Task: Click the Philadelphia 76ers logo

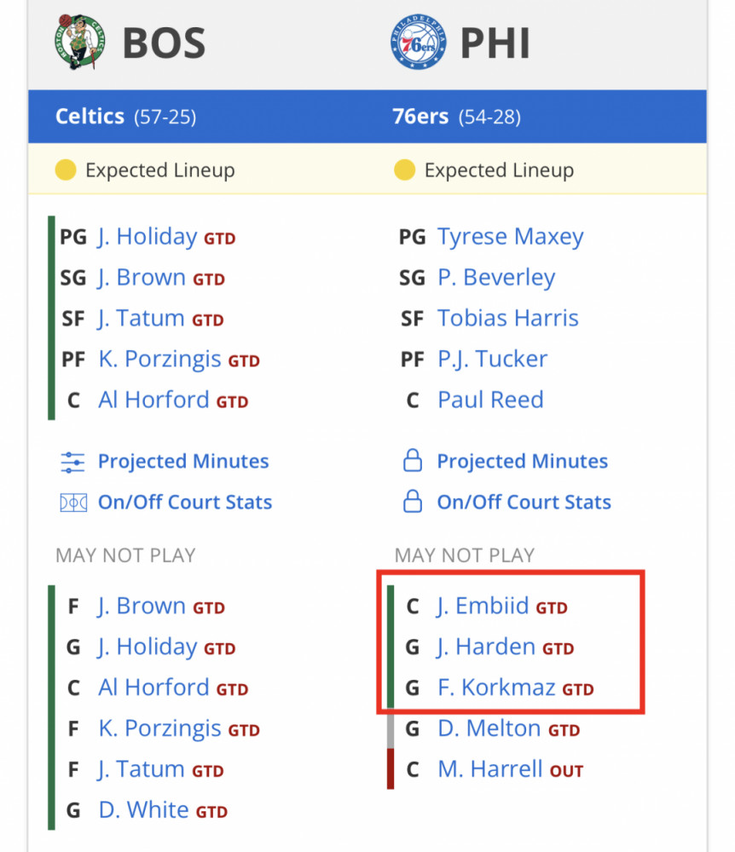Action: [419, 42]
